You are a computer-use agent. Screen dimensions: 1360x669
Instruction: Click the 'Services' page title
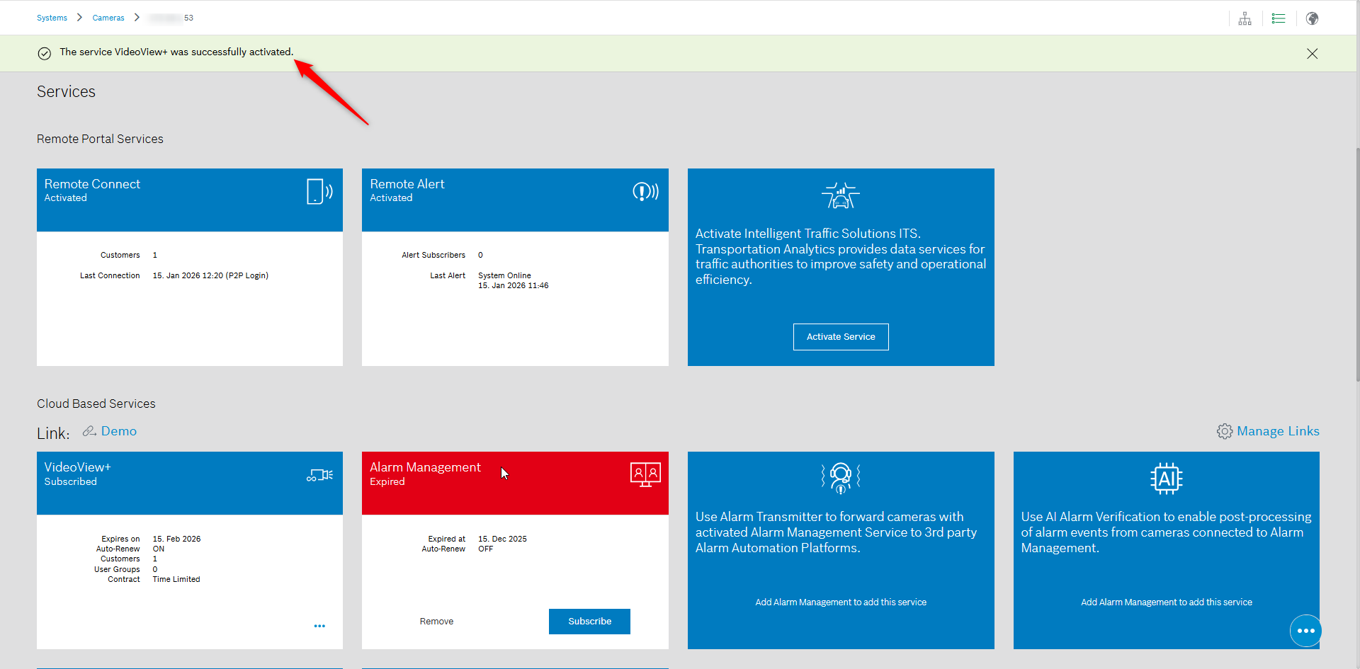click(x=66, y=92)
